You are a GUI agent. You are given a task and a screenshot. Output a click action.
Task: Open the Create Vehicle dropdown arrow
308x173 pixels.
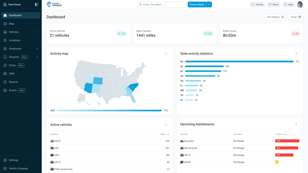[209, 4]
